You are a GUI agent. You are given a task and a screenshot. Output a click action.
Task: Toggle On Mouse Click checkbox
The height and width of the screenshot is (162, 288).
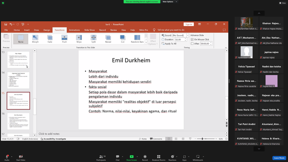(x=192, y=40)
